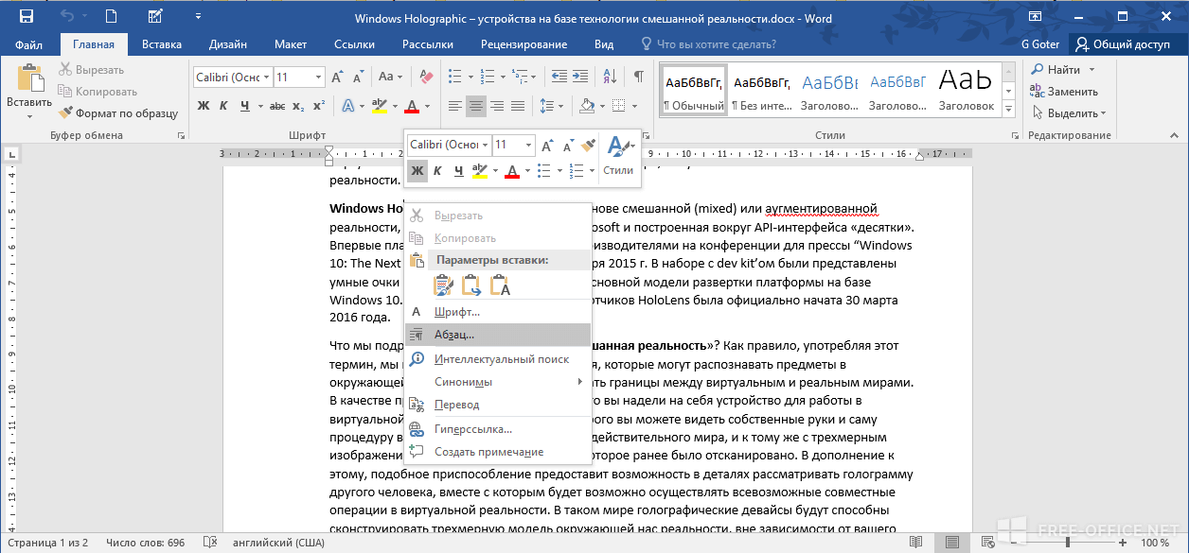
Task: Toggle Italic (К) in the mini toolbar
Action: click(437, 171)
